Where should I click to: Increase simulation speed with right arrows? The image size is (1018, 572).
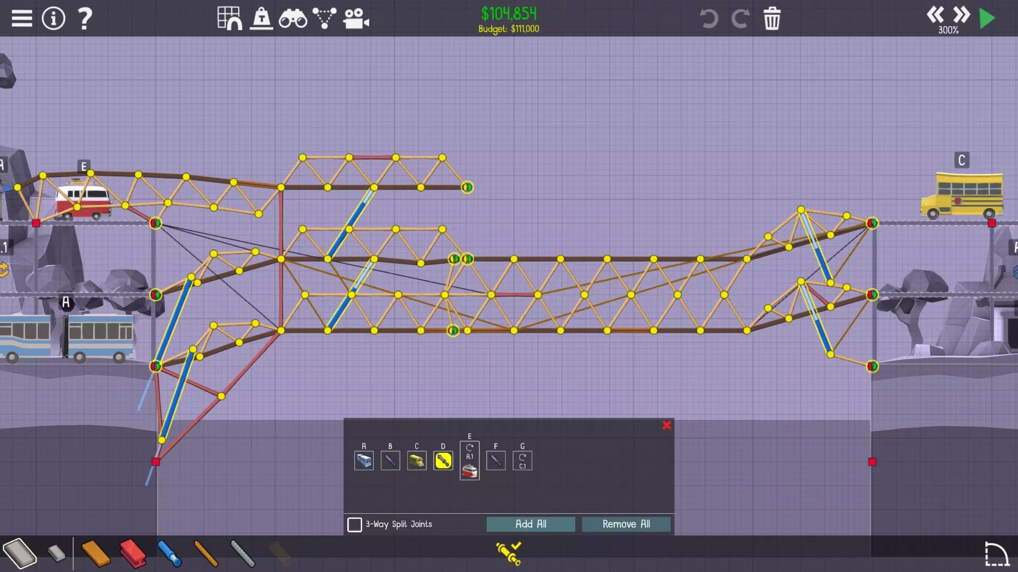coord(961,15)
